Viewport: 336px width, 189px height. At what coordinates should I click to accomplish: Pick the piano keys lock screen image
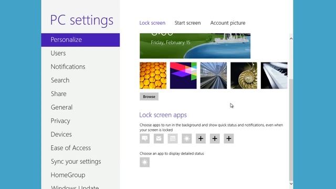(x=274, y=76)
